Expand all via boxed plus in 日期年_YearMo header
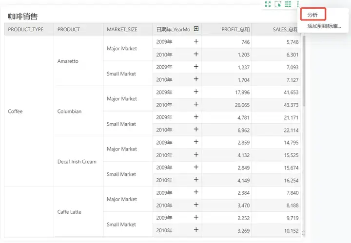This screenshot has width=351, height=243. point(196,29)
